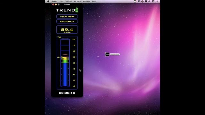Click the 120 scale value
The height and width of the screenshot is (115, 205).
[x=74, y=40]
